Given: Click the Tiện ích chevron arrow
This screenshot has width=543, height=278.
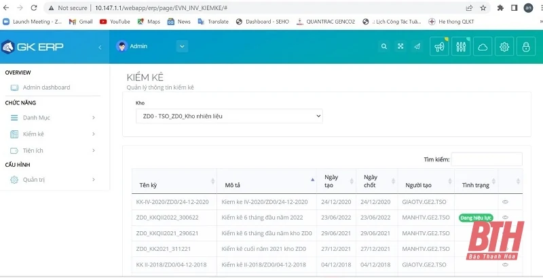Looking at the screenshot, I should (x=94, y=151).
